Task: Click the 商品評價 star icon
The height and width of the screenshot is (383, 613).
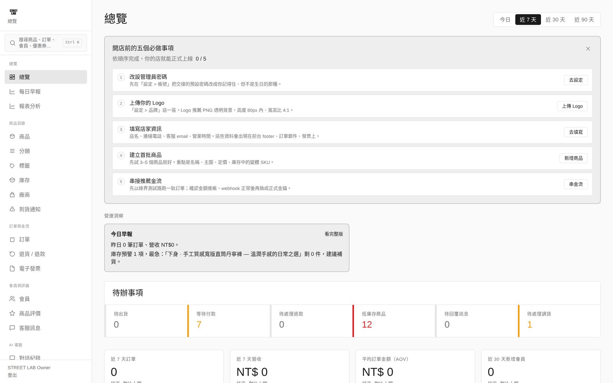Action: coord(12,313)
